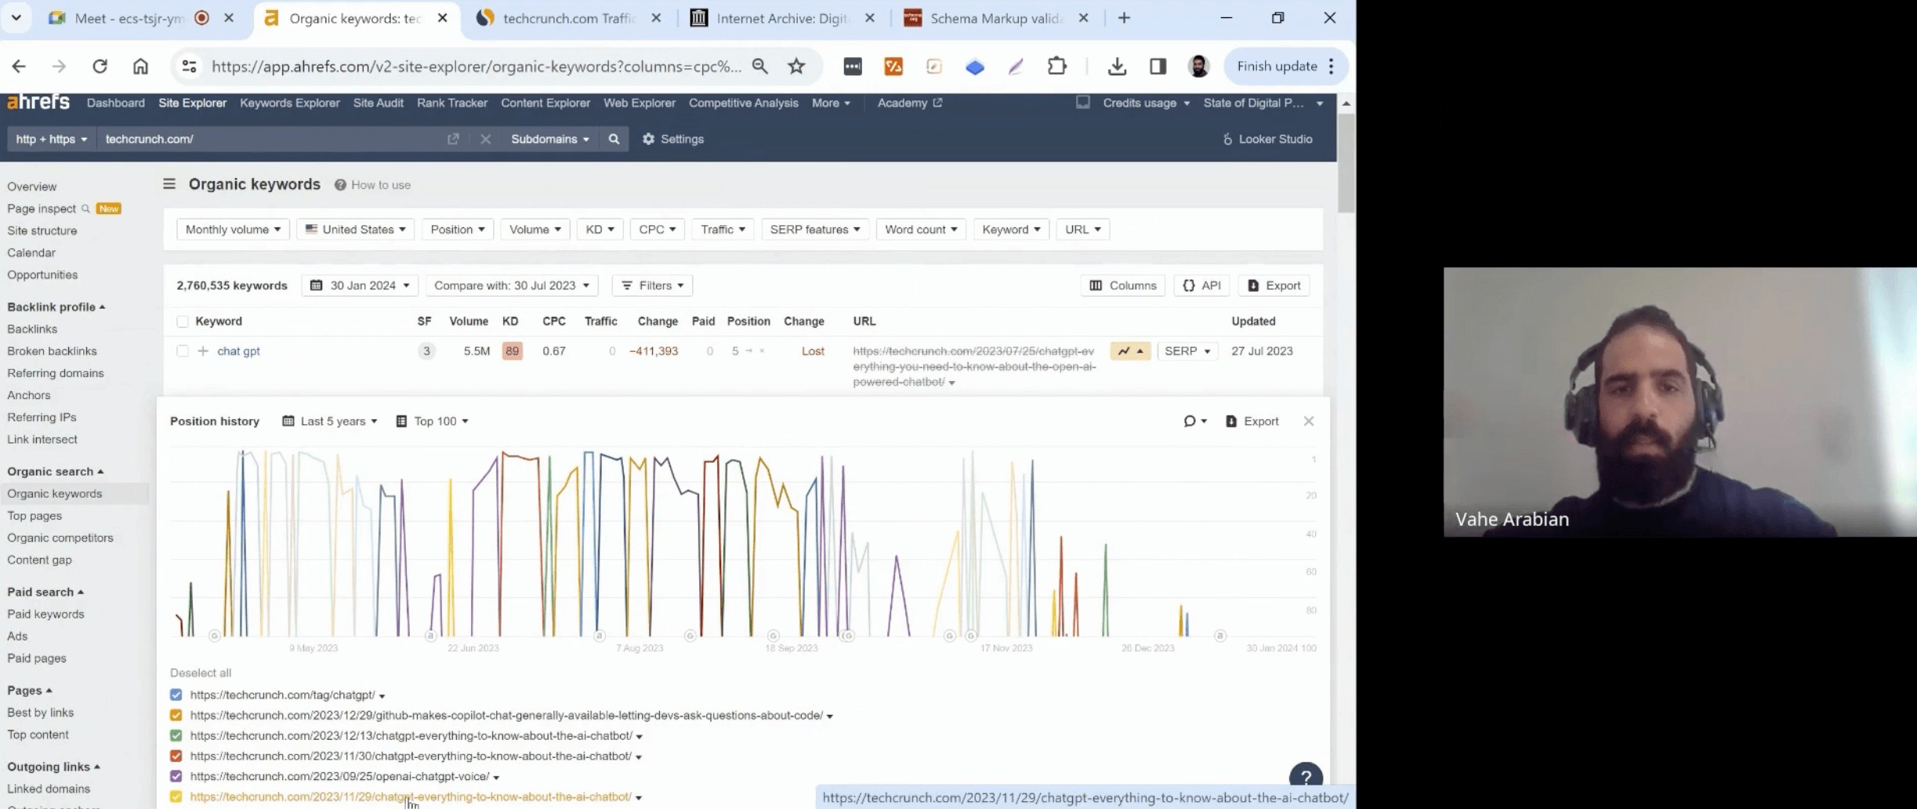The height and width of the screenshot is (809, 1917).
Task: Bookmark page with the star icon
Action: pyautogui.click(x=796, y=67)
